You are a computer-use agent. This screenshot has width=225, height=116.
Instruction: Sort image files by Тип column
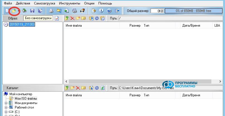pos(158,26)
